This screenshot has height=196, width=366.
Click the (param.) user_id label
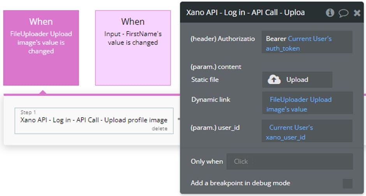point(215,128)
